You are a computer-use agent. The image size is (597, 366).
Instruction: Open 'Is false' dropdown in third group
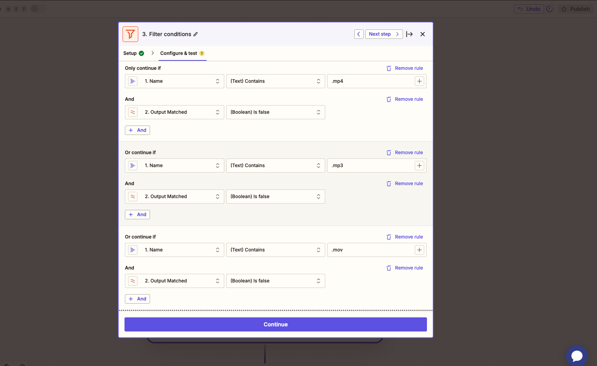coord(276,281)
